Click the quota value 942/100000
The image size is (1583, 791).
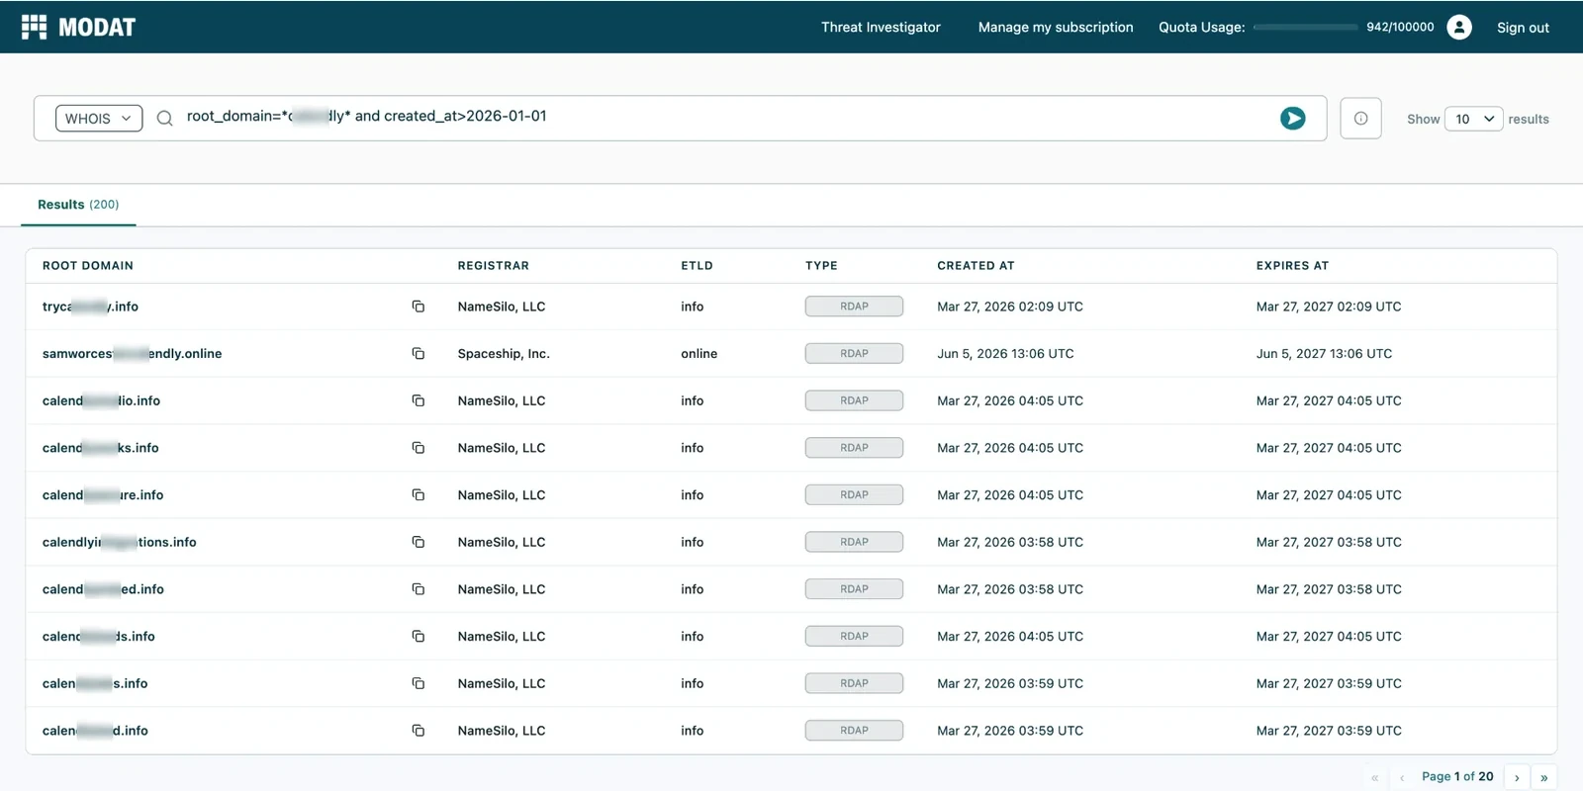tap(1400, 28)
